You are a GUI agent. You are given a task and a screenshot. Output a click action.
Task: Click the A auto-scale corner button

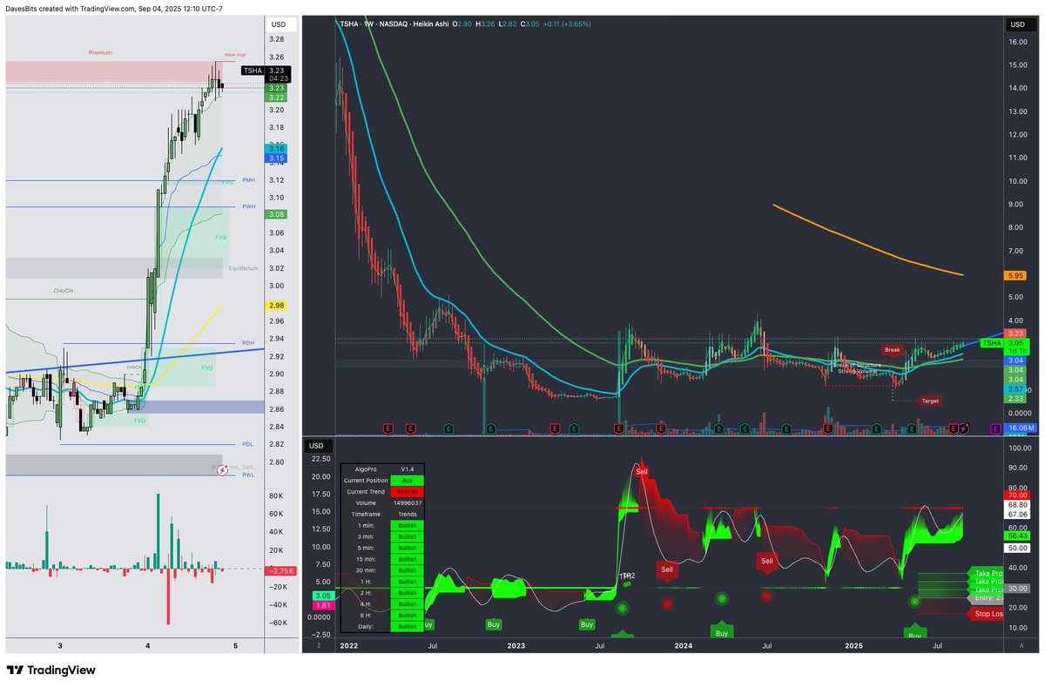(x=1021, y=646)
